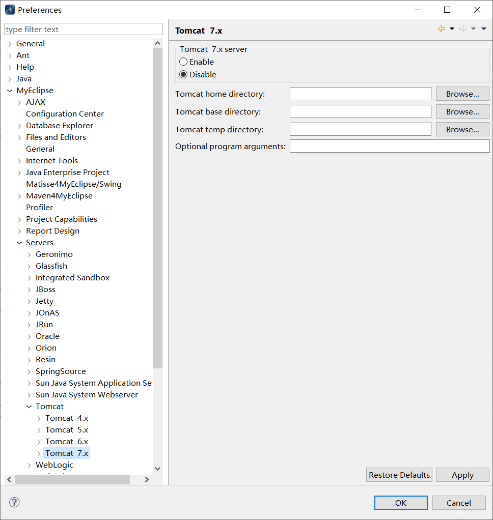Expand the Orion server node
The width and height of the screenshot is (493, 520).
[x=29, y=348]
